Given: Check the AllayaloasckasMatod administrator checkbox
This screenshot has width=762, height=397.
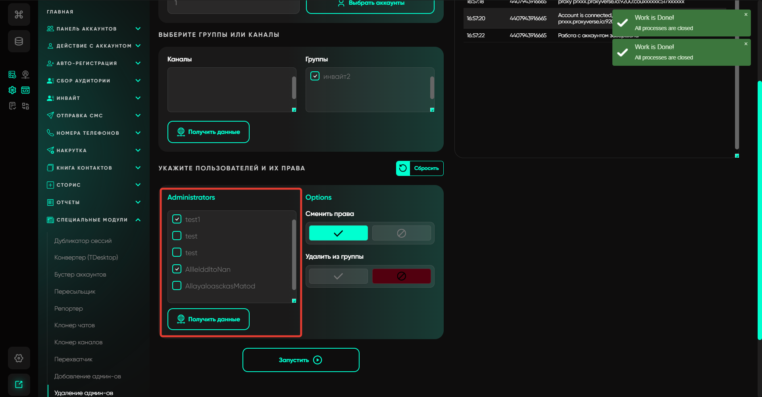Looking at the screenshot, I should coord(177,286).
